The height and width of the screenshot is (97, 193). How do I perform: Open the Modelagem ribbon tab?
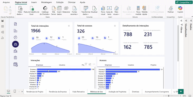tap(46, 2)
